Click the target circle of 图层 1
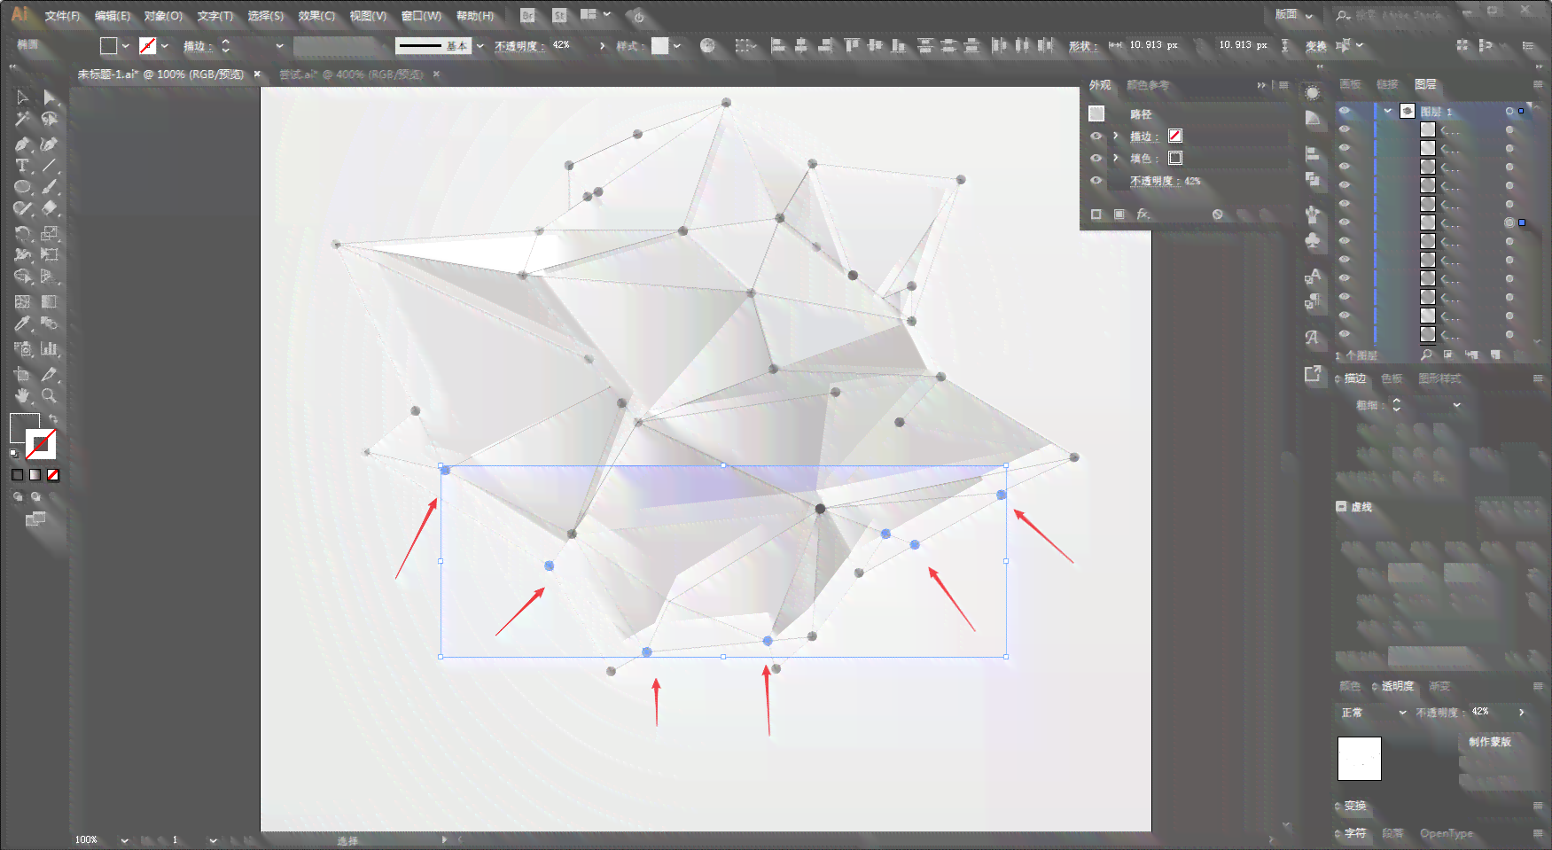 point(1509,111)
